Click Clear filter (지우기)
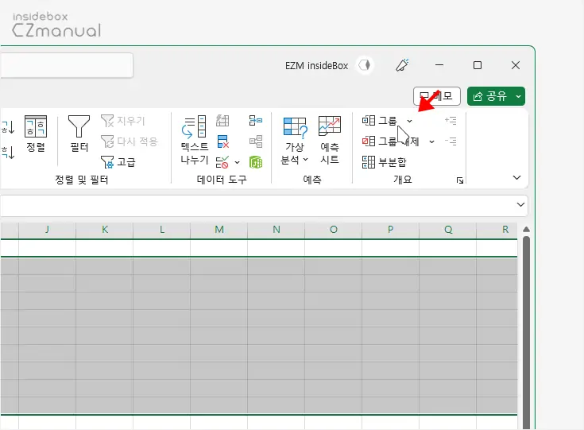 pyautogui.click(x=123, y=121)
